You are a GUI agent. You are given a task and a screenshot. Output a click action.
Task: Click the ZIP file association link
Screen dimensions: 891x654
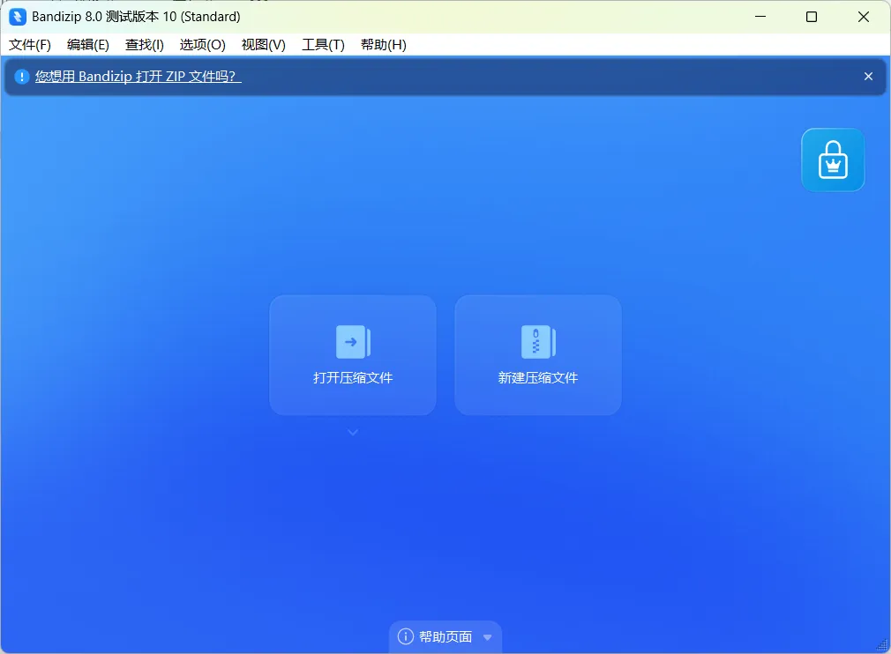[139, 76]
